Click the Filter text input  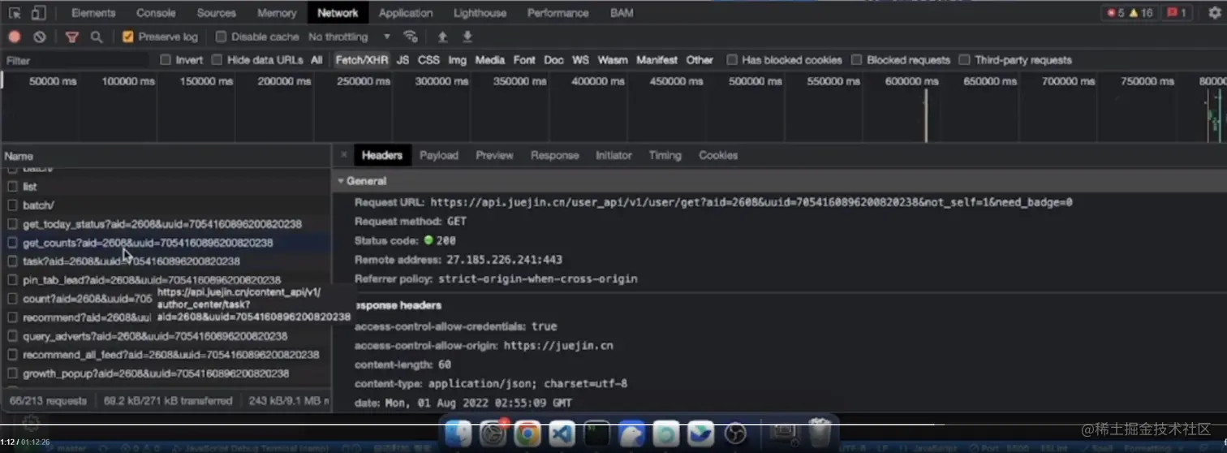pyautogui.click(x=77, y=60)
